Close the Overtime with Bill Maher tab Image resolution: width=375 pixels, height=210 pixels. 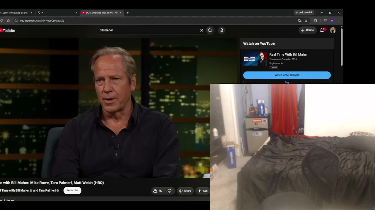pyautogui.click(x=121, y=13)
